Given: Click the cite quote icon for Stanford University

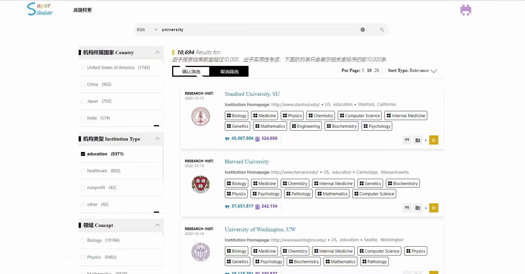Looking at the screenshot, I should (x=407, y=140).
